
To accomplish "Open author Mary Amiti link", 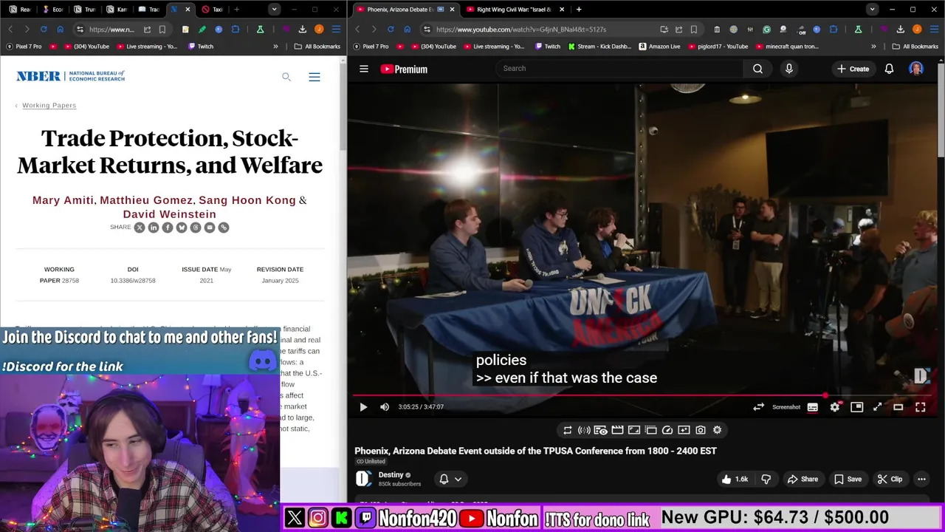I will pos(63,200).
